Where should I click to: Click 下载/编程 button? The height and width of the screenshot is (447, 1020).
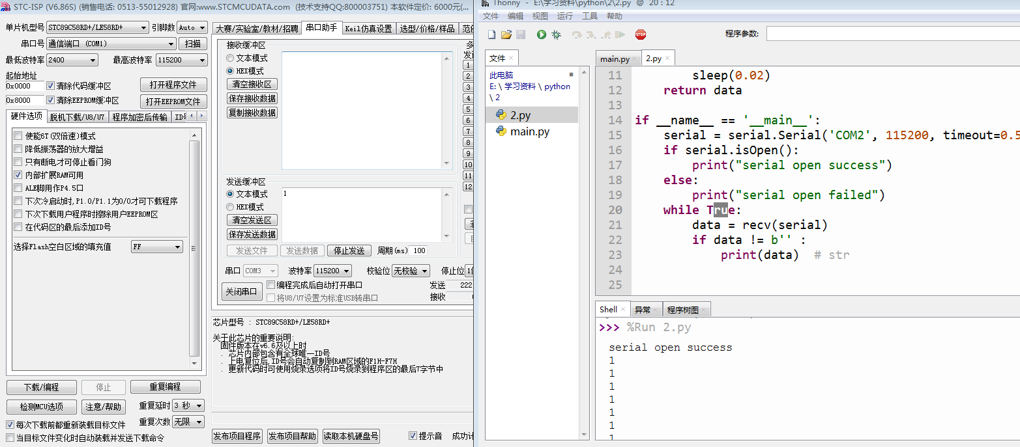[41, 387]
